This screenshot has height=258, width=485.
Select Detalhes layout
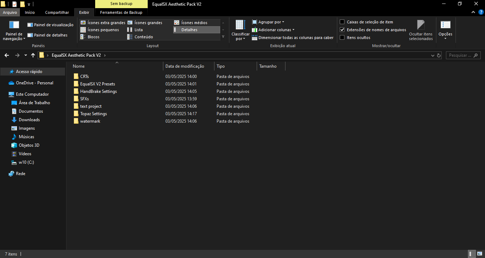(x=196, y=30)
